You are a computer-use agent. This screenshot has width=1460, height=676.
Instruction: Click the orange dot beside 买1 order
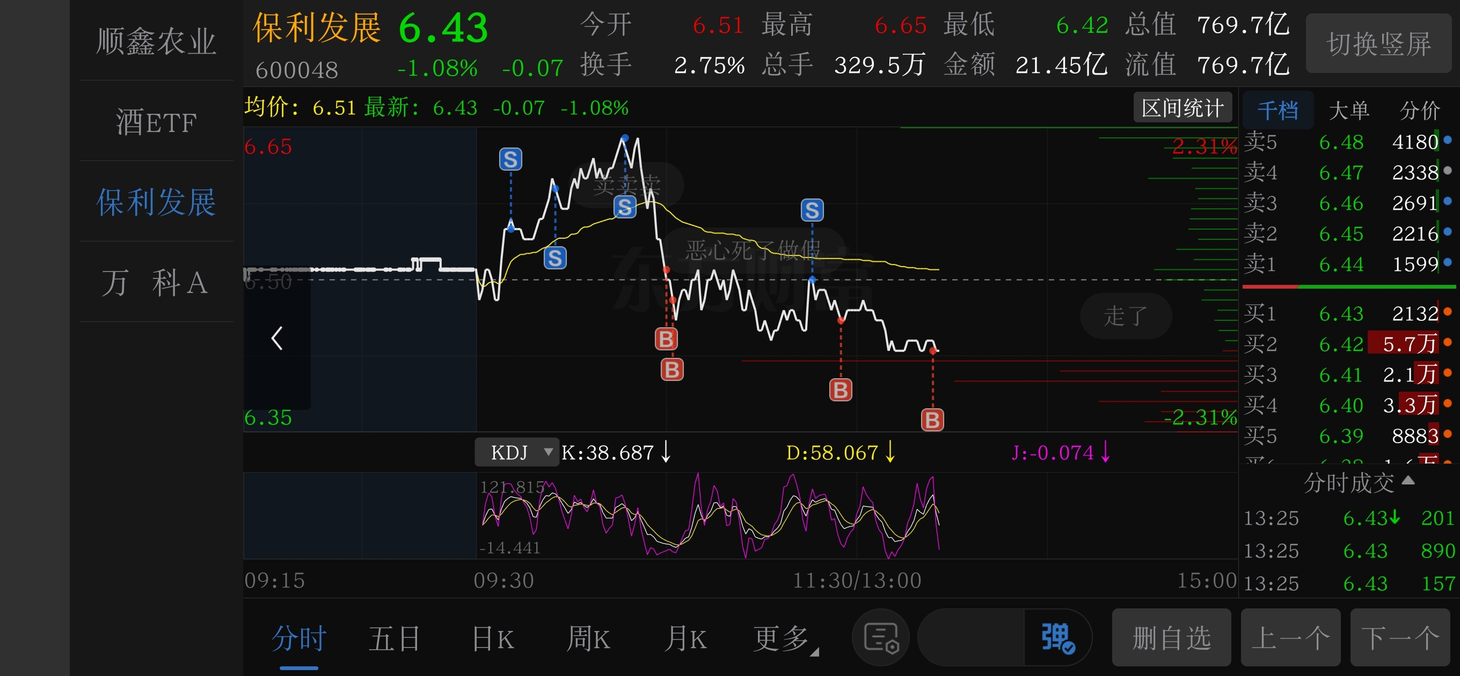(1448, 312)
